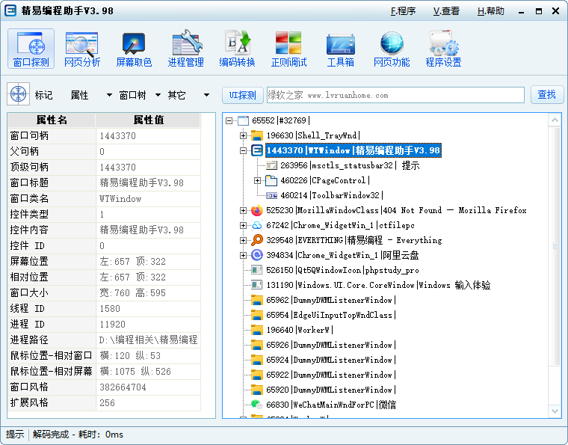Screen dimensions: 568x445
Task: Expand the Shell_TrayWnd tree node
Action: coord(243,135)
